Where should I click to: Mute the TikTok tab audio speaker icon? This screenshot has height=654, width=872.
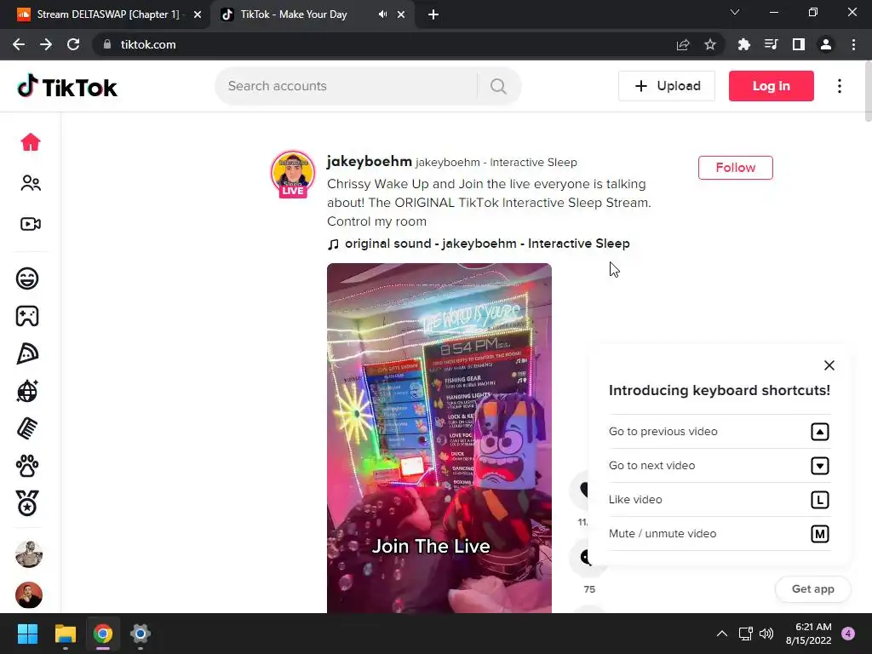[382, 14]
